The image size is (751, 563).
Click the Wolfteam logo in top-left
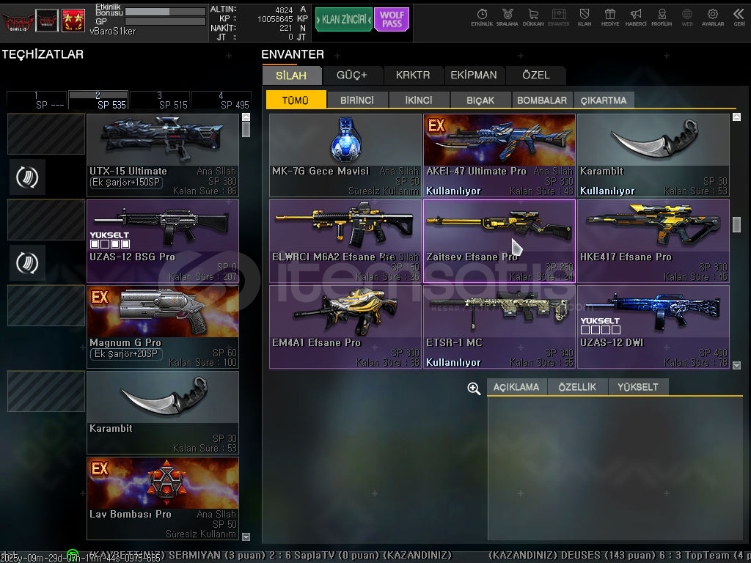pyautogui.click(x=18, y=21)
